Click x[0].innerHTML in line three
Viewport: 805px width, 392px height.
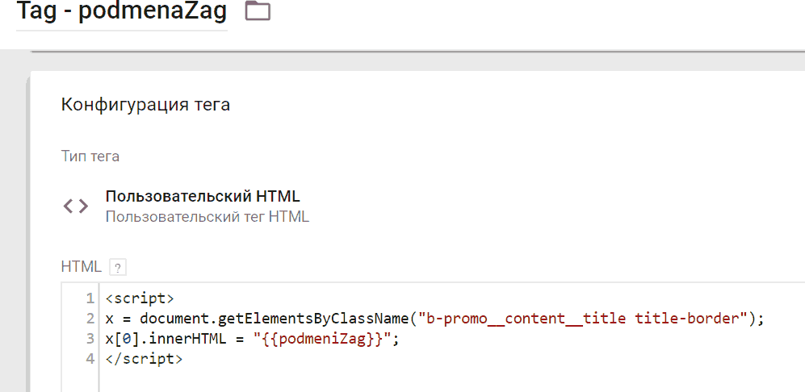(166, 339)
